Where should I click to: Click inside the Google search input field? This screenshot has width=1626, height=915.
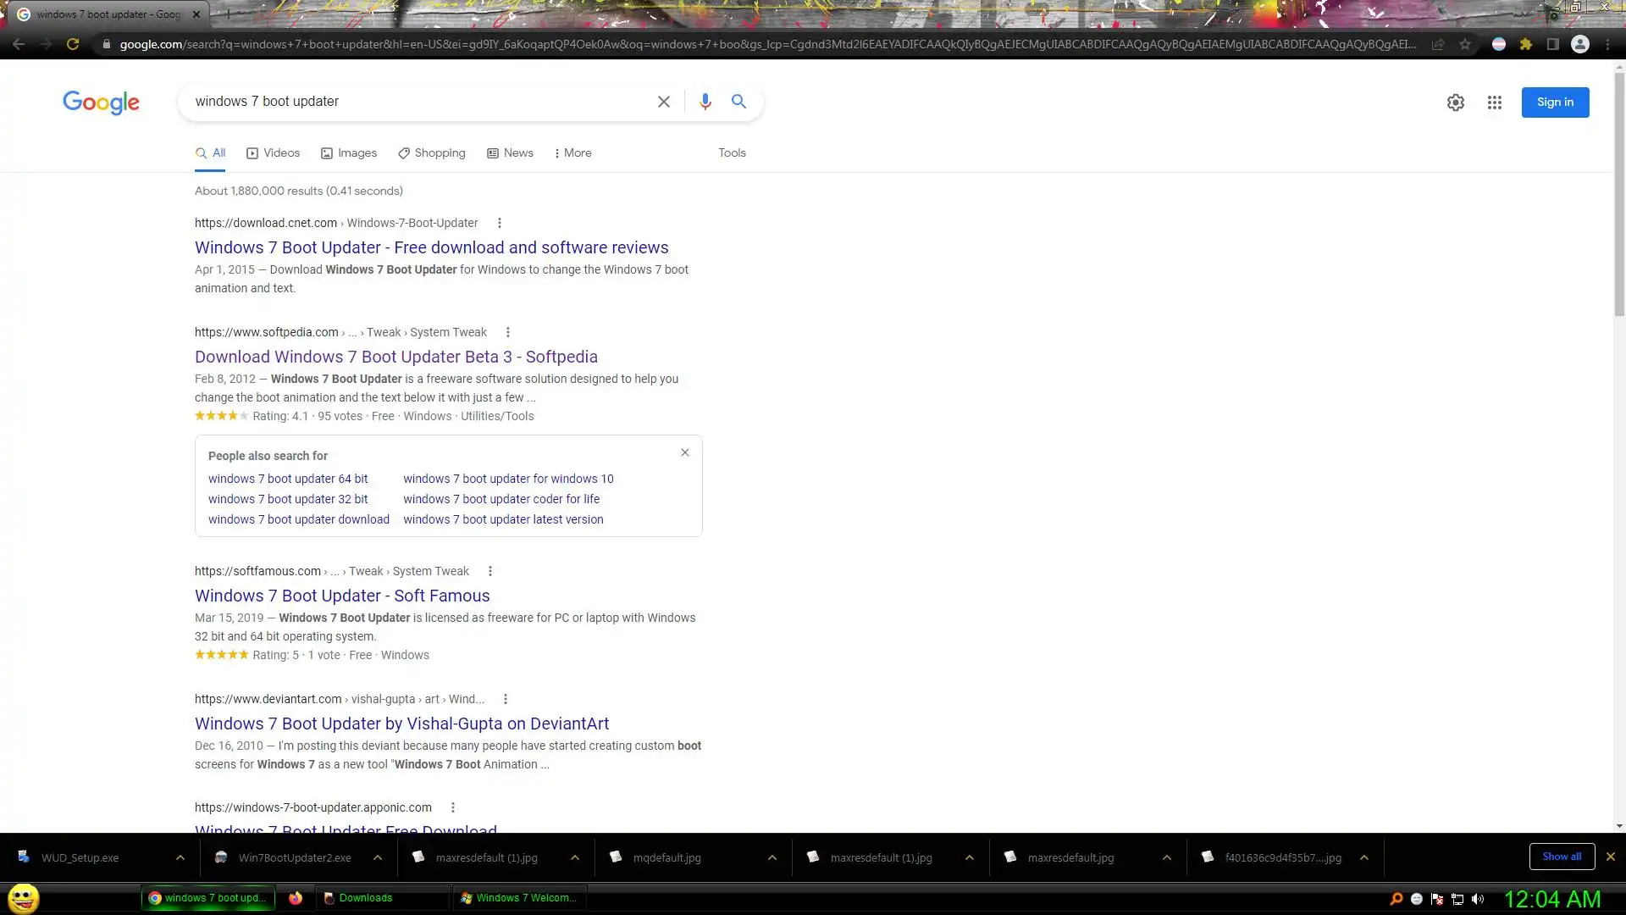tap(406, 102)
